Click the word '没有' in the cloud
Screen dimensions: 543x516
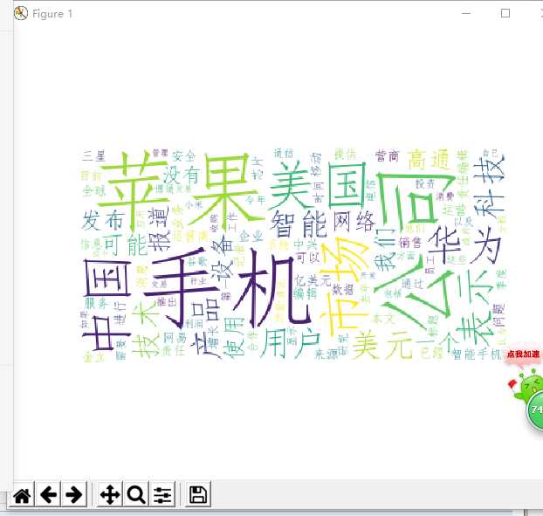181,175
